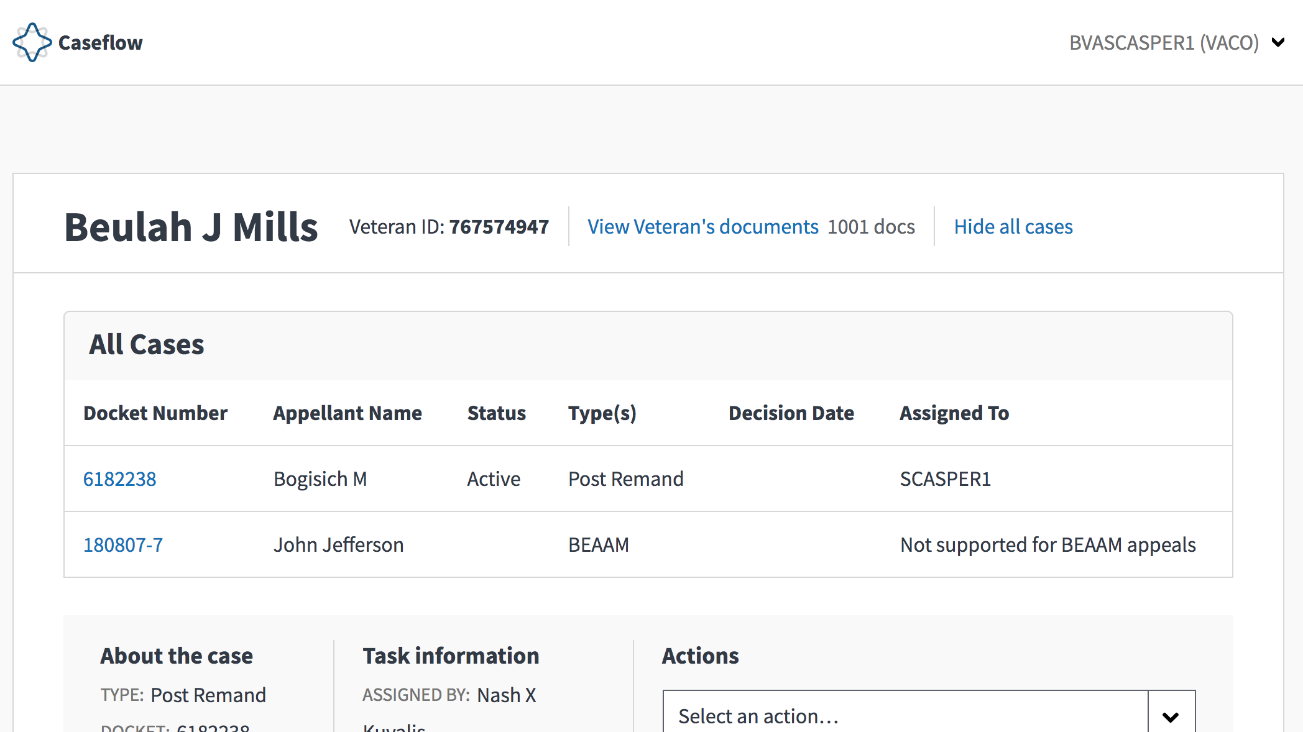Open docket number 6182238
The image size is (1303, 732).
[x=120, y=478]
